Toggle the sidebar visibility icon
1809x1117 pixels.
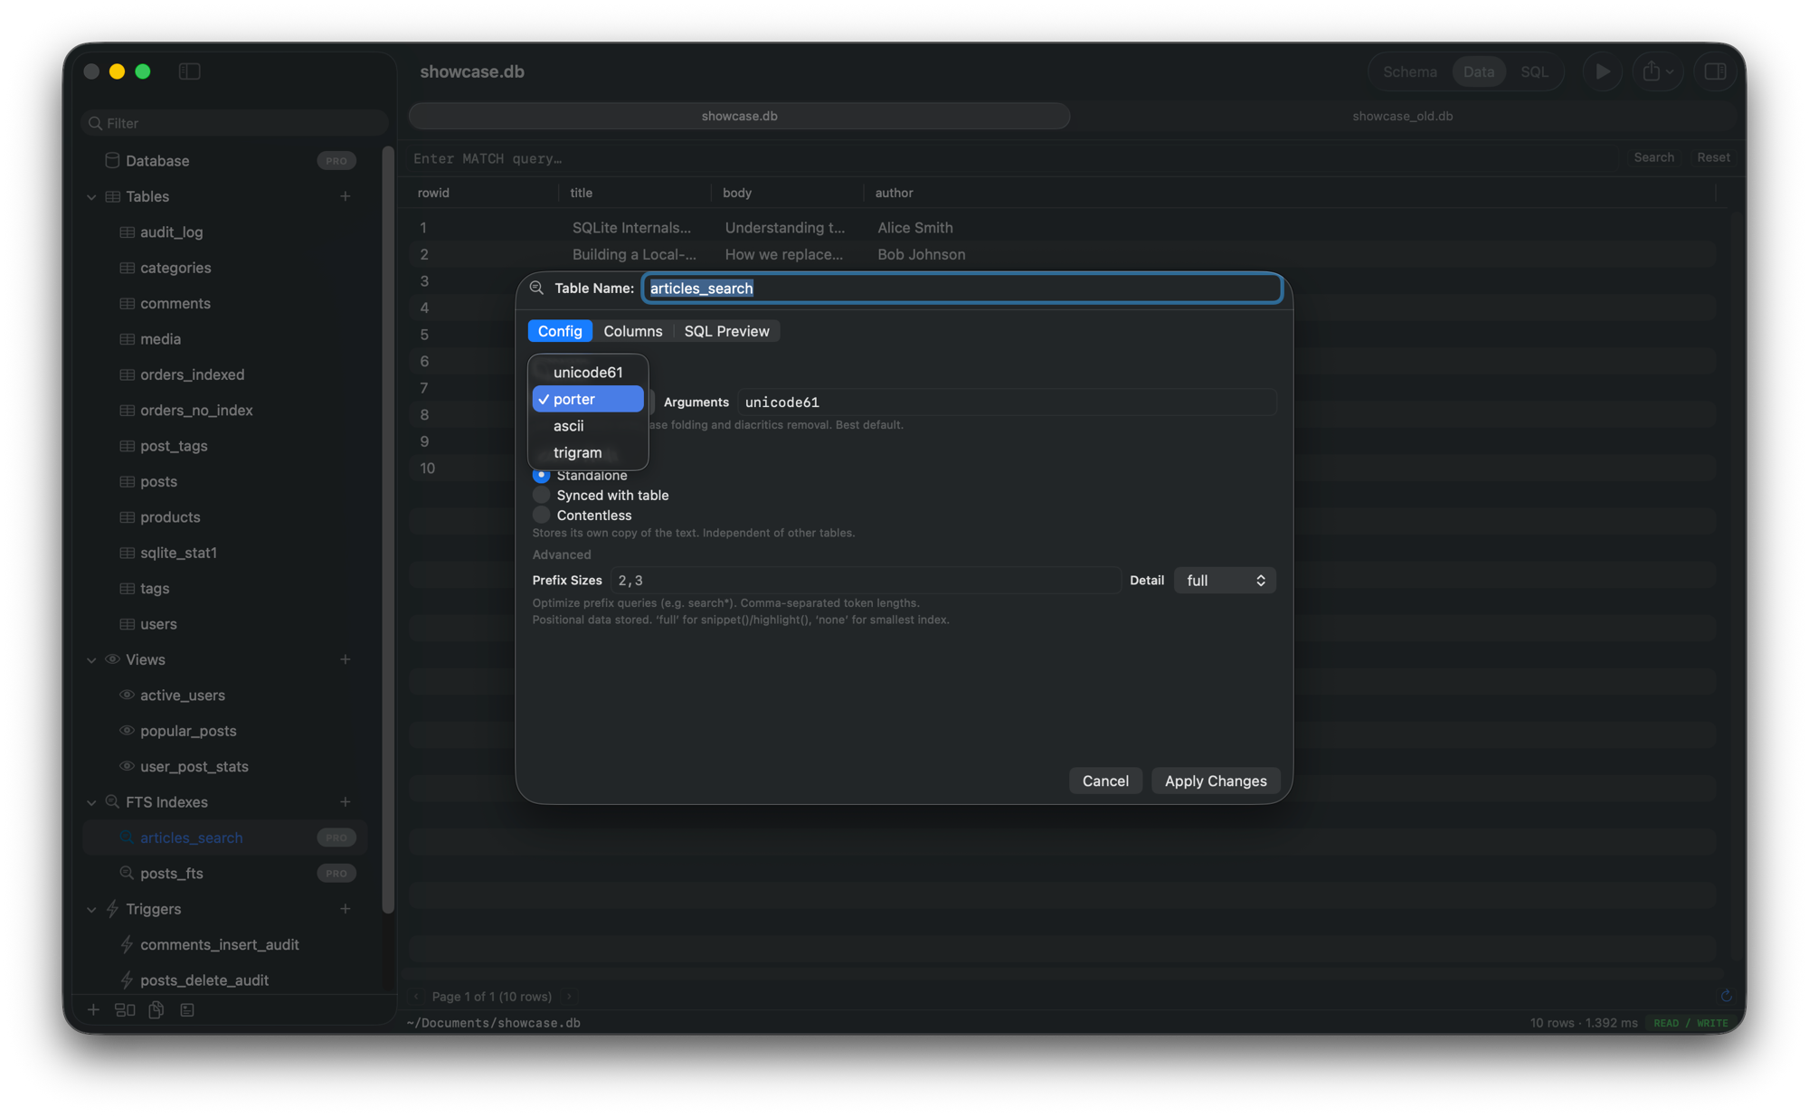tap(190, 71)
